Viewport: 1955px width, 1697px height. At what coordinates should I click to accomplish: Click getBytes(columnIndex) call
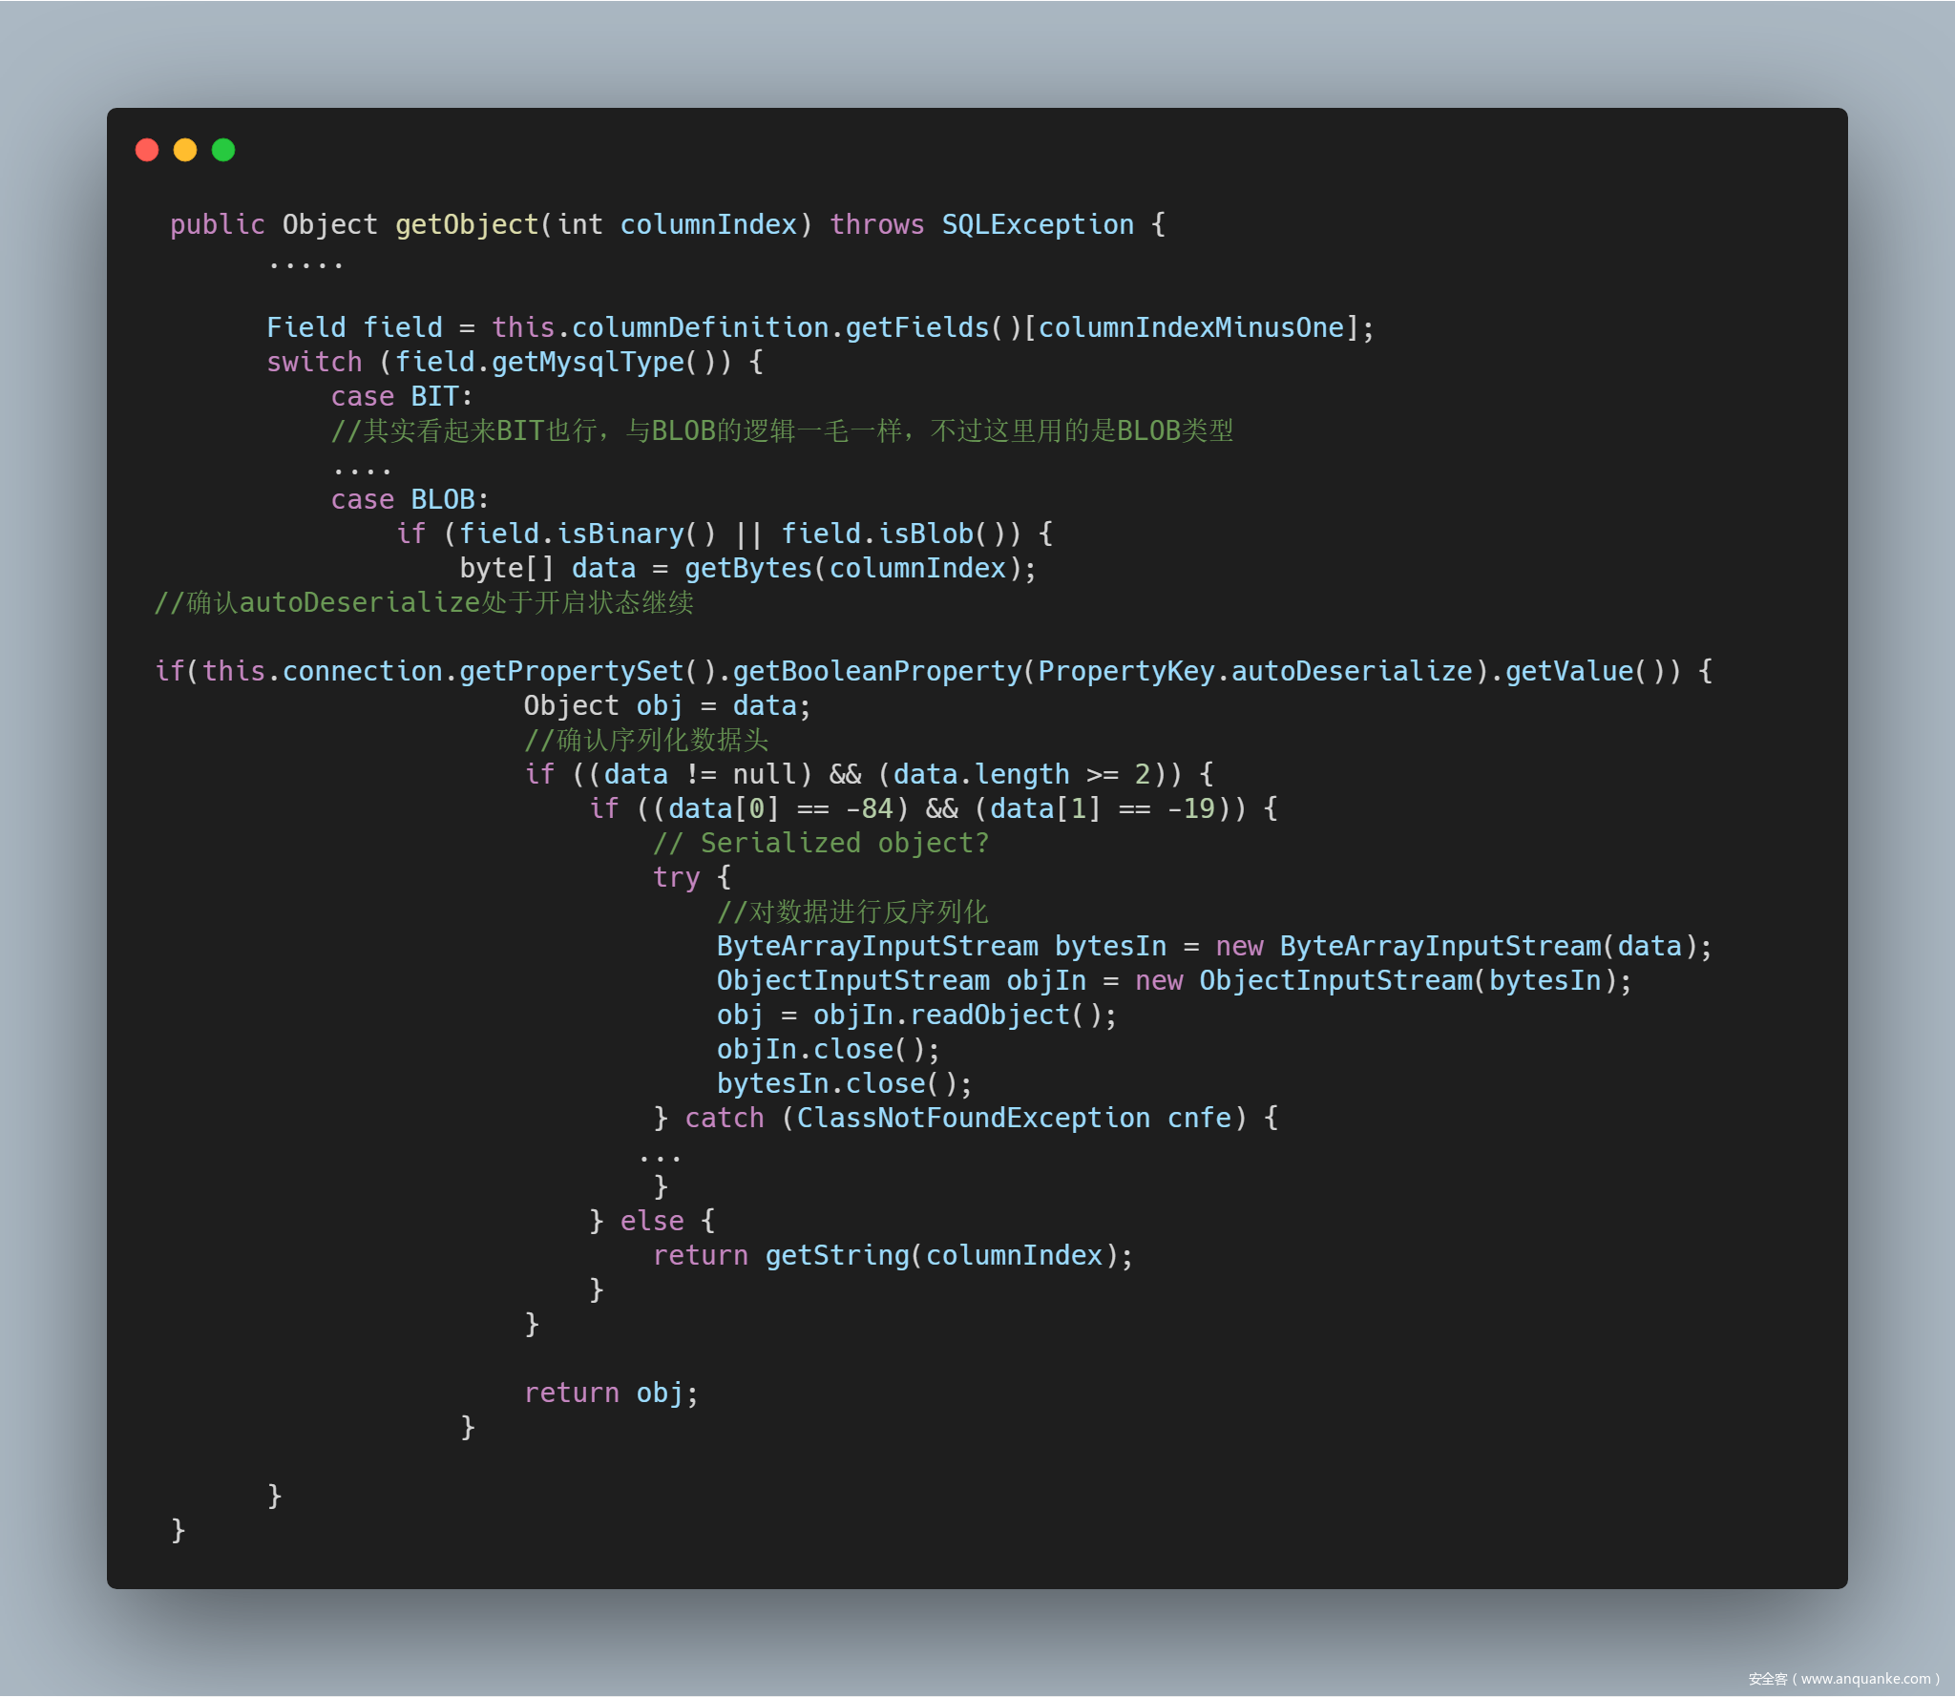(x=860, y=568)
